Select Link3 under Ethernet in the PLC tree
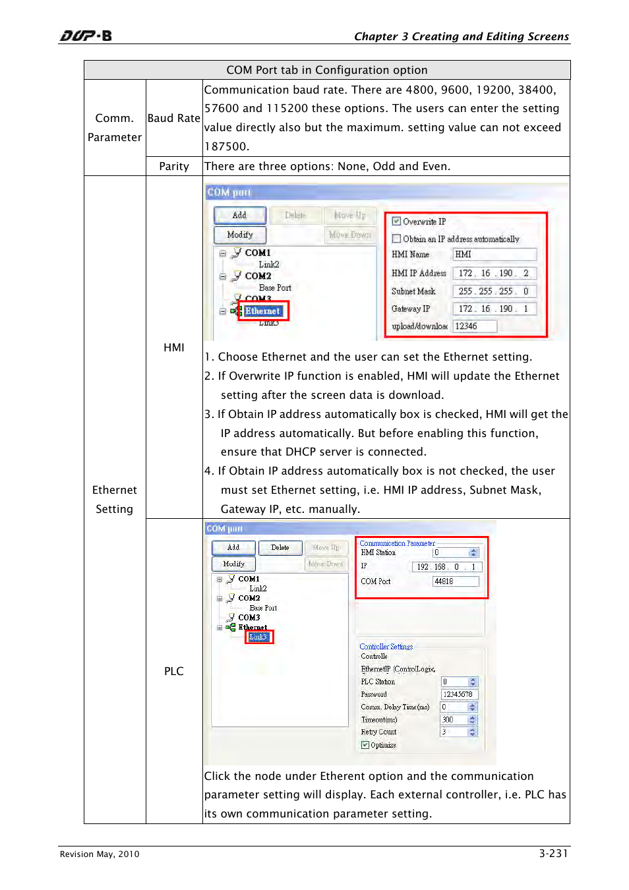This screenshot has width=629, height=890. [258, 637]
